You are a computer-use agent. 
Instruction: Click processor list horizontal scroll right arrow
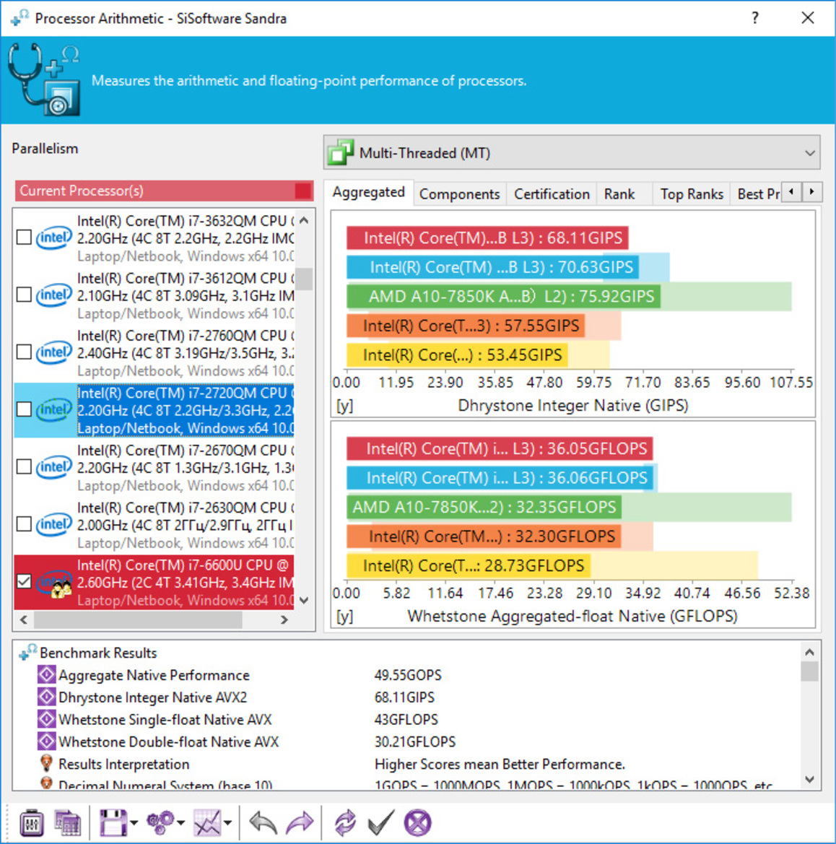pos(284,619)
